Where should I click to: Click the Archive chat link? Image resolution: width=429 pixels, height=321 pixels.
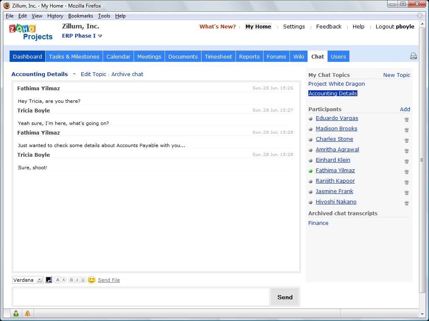pos(127,74)
